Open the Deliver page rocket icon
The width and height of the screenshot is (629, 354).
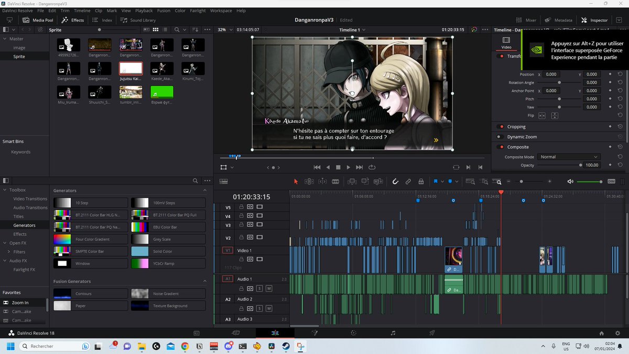(432, 333)
